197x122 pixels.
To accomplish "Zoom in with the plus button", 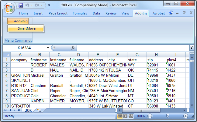I will (x=185, y=116).
